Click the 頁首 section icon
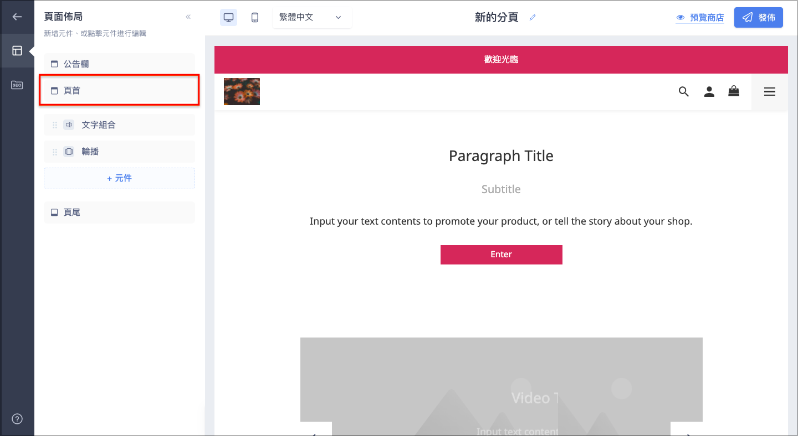Screen dimensions: 798x436 tap(54, 91)
